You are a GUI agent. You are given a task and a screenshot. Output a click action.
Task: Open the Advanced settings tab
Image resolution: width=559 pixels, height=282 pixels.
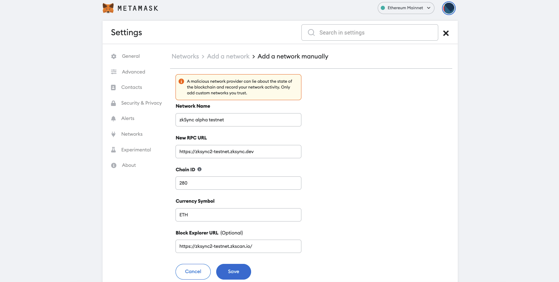click(x=133, y=72)
